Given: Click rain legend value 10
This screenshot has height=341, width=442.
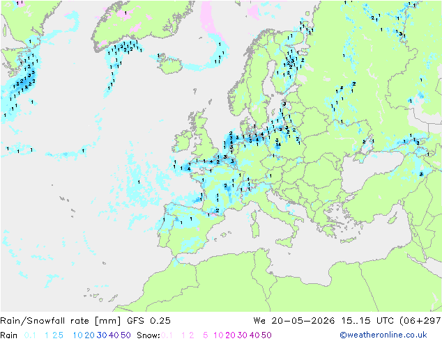Looking at the screenshot, I should point(77,335).
